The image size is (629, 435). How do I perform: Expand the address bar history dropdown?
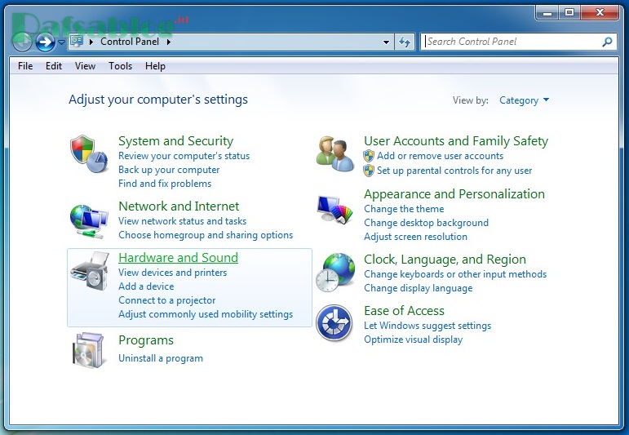point(386,42)
